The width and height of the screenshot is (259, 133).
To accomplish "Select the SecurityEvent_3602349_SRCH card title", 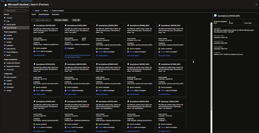I will pos(77,101).
